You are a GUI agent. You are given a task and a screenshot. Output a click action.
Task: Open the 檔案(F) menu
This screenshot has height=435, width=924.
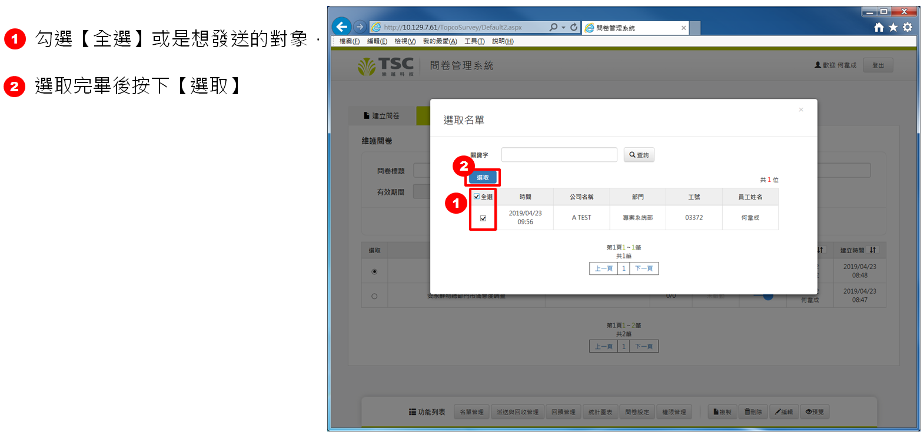coord(349,41)
